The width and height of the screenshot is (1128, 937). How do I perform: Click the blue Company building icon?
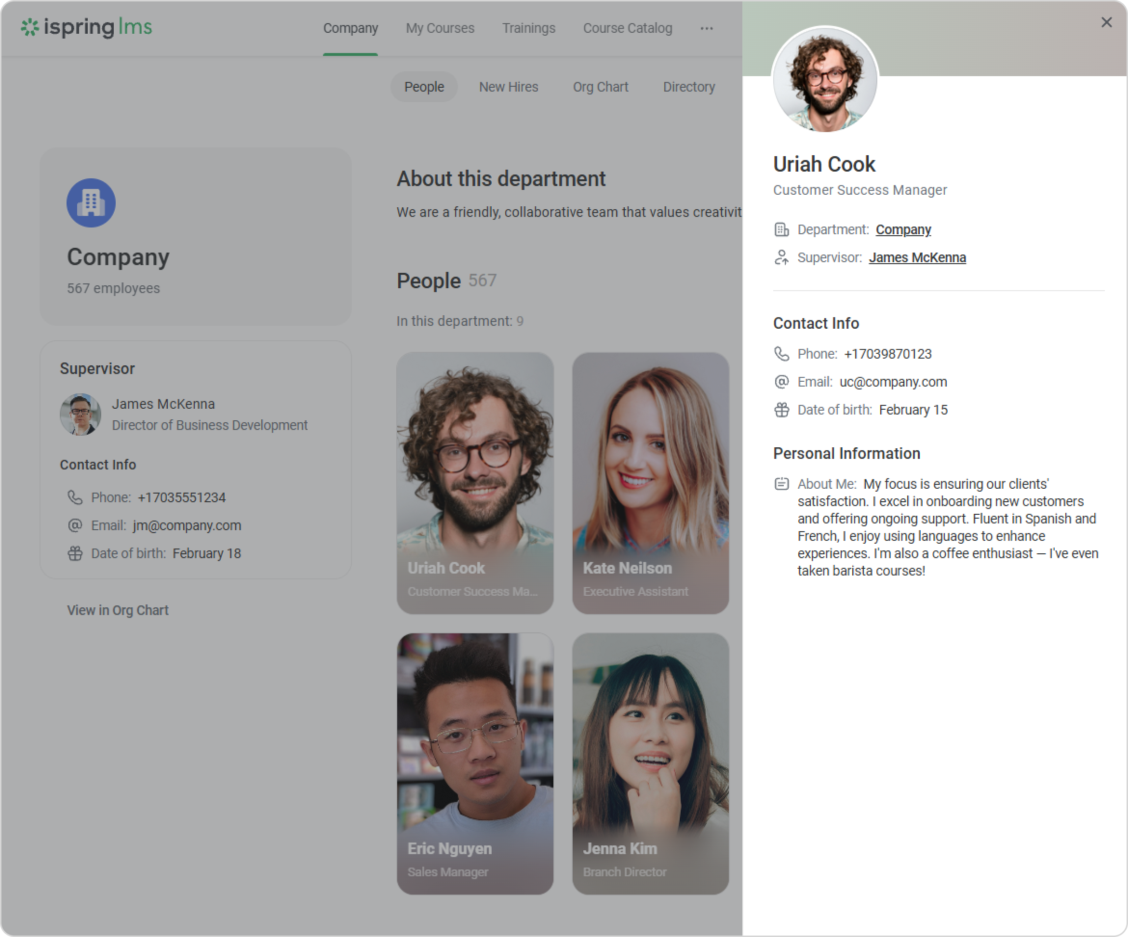tap(91, 203)
